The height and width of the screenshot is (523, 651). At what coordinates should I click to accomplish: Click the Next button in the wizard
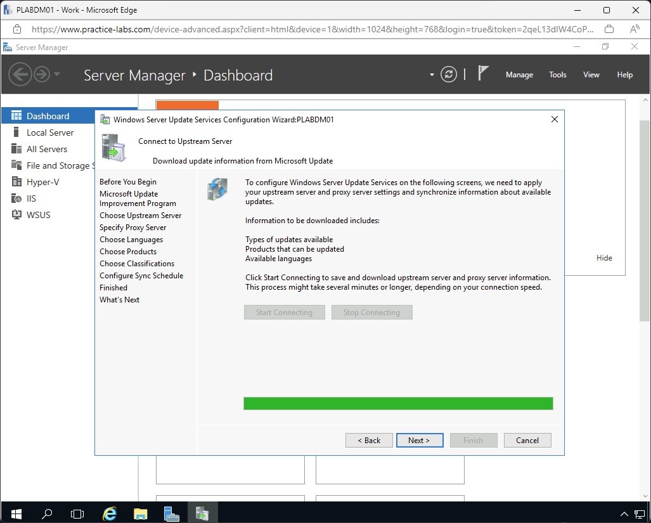coord(419,441)
